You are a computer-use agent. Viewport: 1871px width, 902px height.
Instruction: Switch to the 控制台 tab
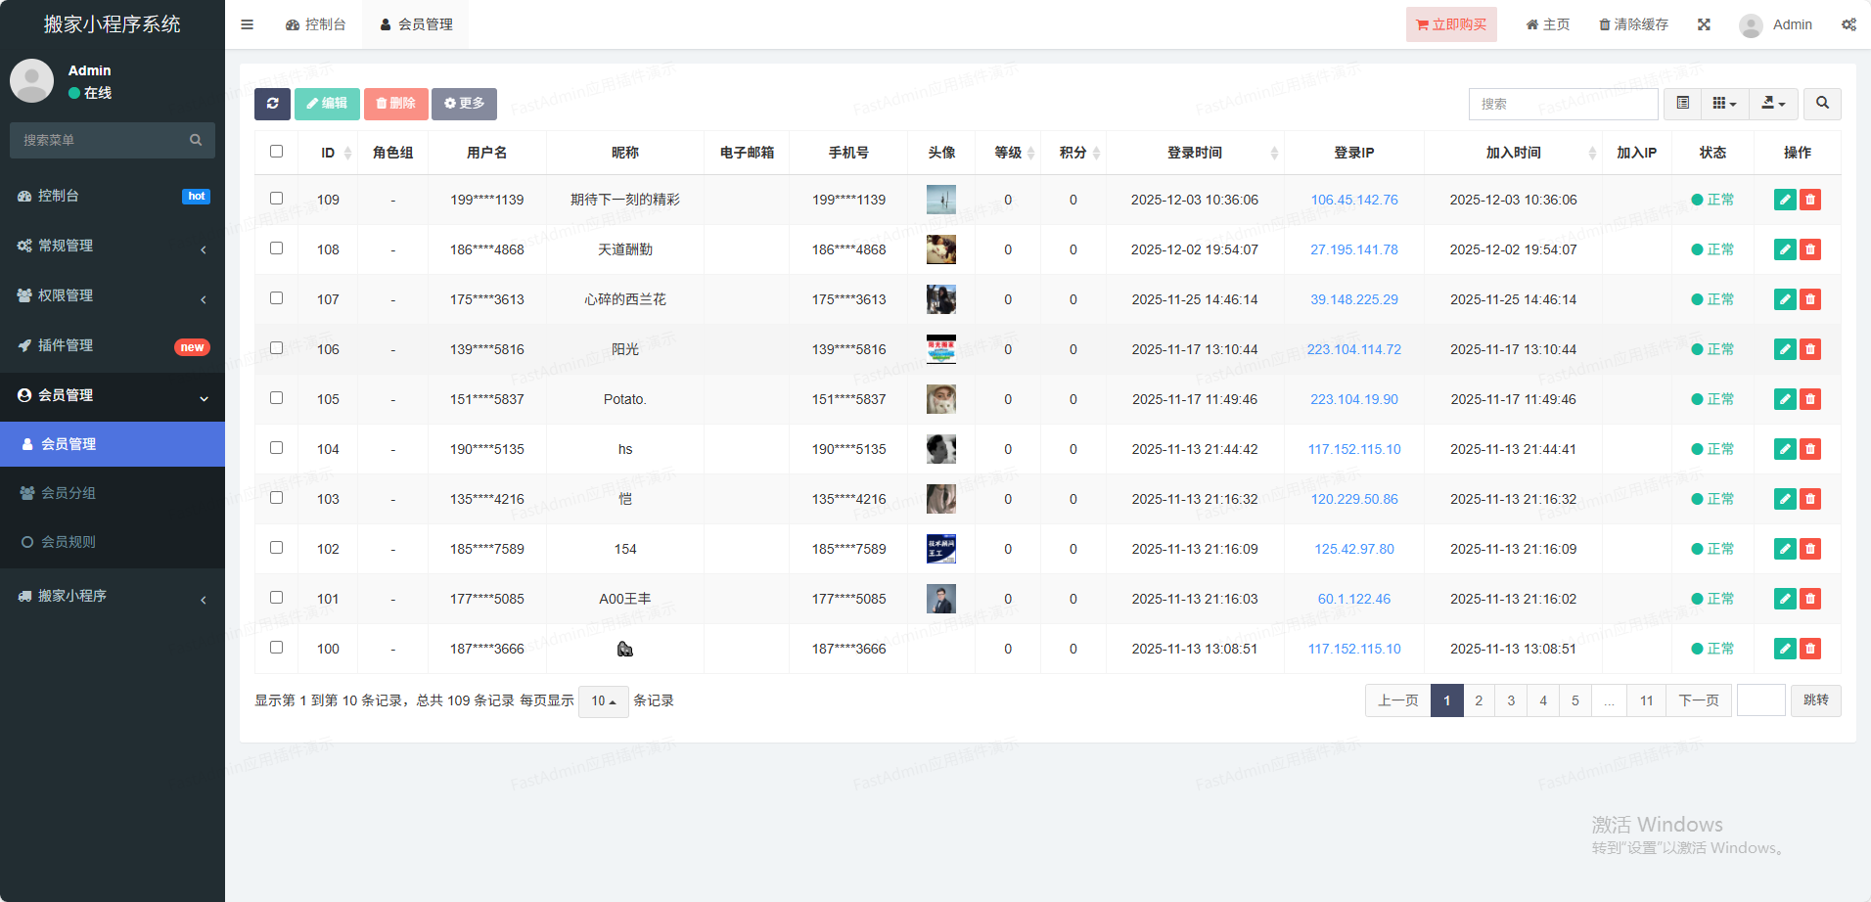point(316,24)
